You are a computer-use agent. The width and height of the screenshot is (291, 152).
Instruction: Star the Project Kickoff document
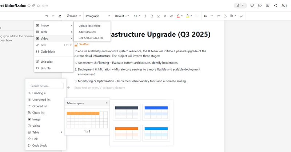coord(29,6)
